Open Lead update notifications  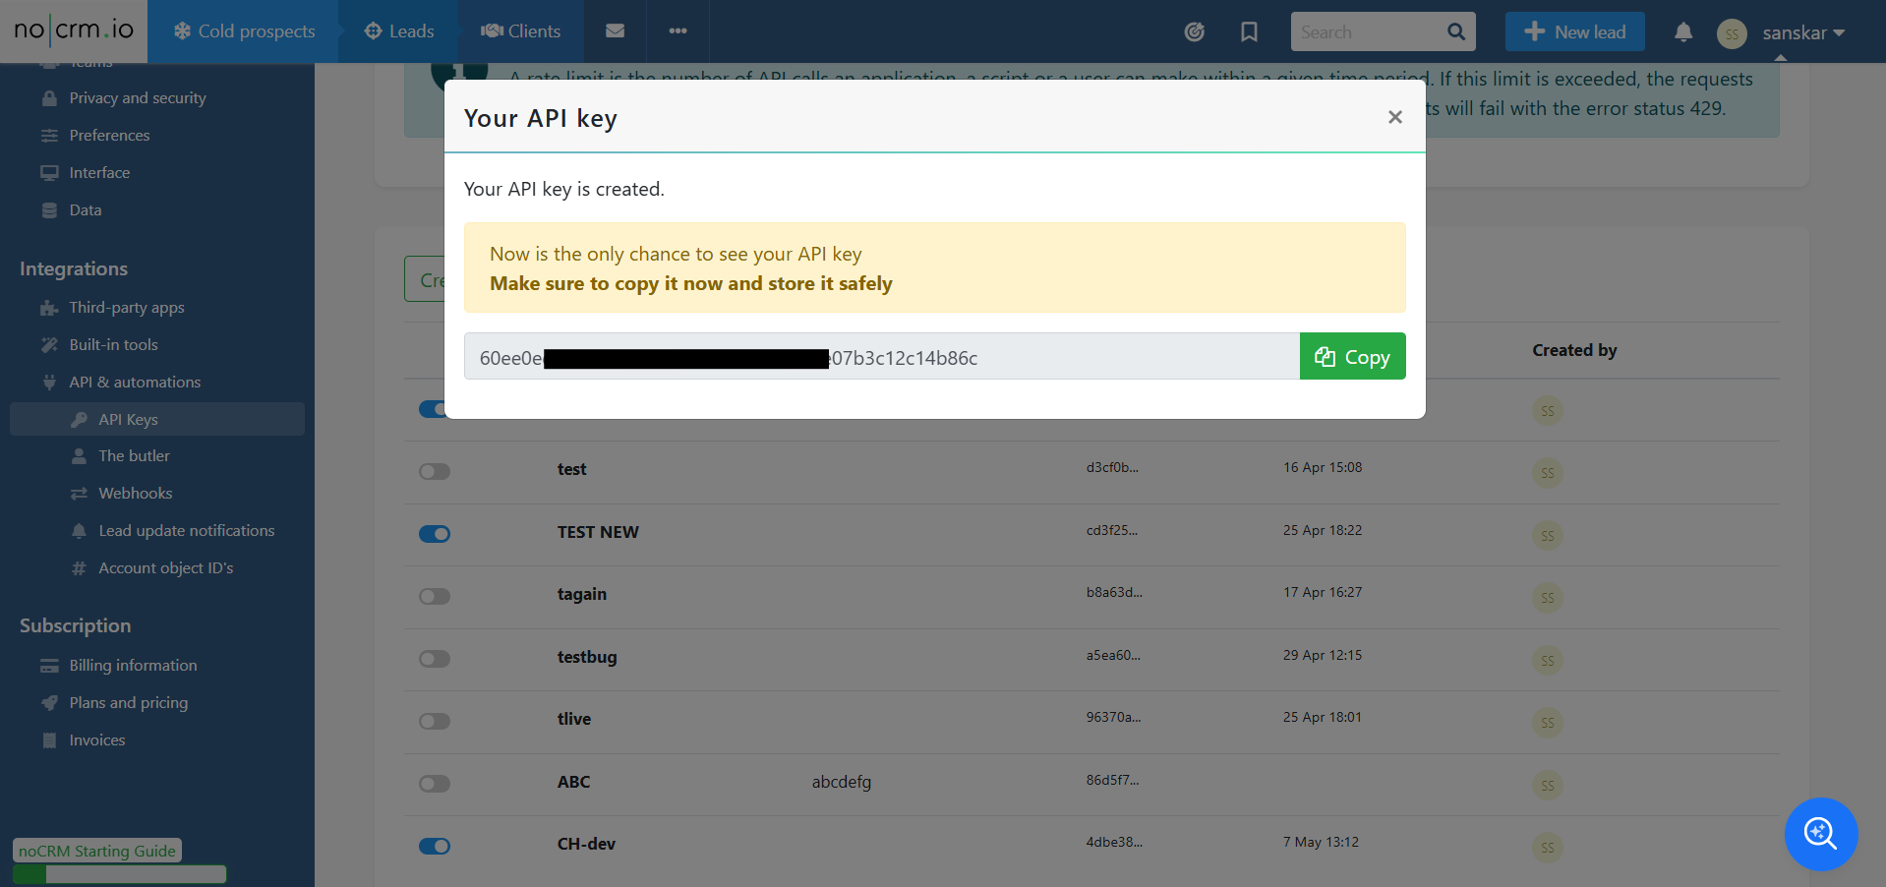(x=186, y=531)
